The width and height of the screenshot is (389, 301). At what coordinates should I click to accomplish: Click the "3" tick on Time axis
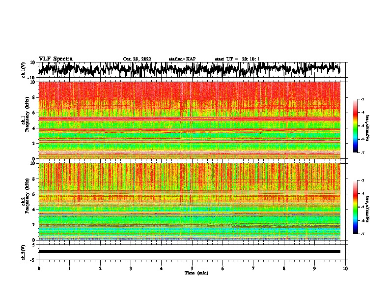point(131,269)
